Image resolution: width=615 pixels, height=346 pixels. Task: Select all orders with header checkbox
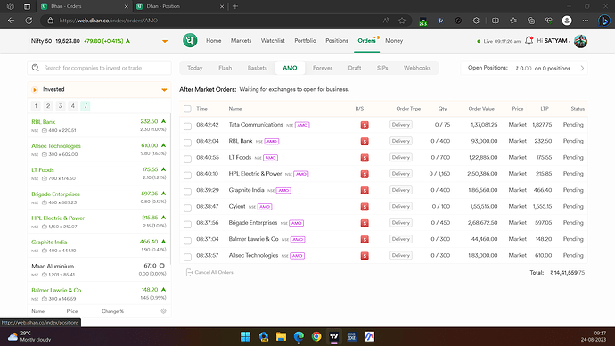pos(187,109)
